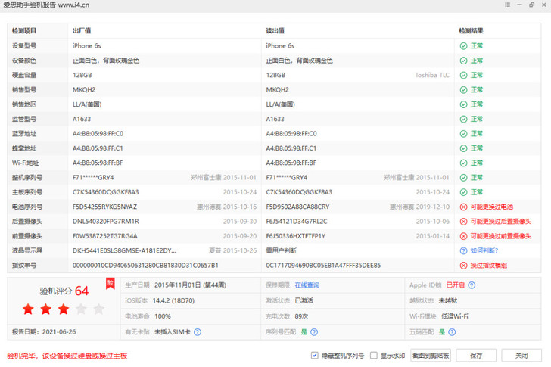Open the window menu list icon
Image resolution: width=551 pixels, height=367 pixels.
click(x=507, y=5)
